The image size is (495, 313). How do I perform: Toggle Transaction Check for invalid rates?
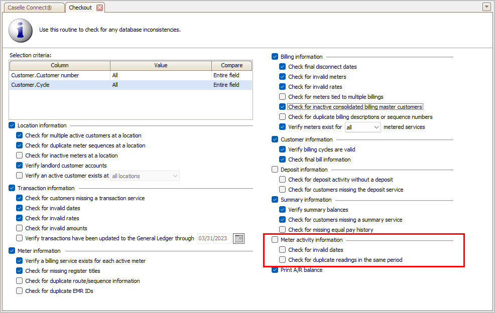20,218
